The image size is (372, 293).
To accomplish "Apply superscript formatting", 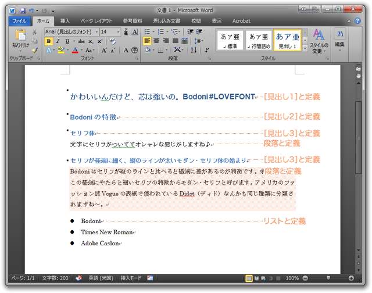I will tap(99, 41).
